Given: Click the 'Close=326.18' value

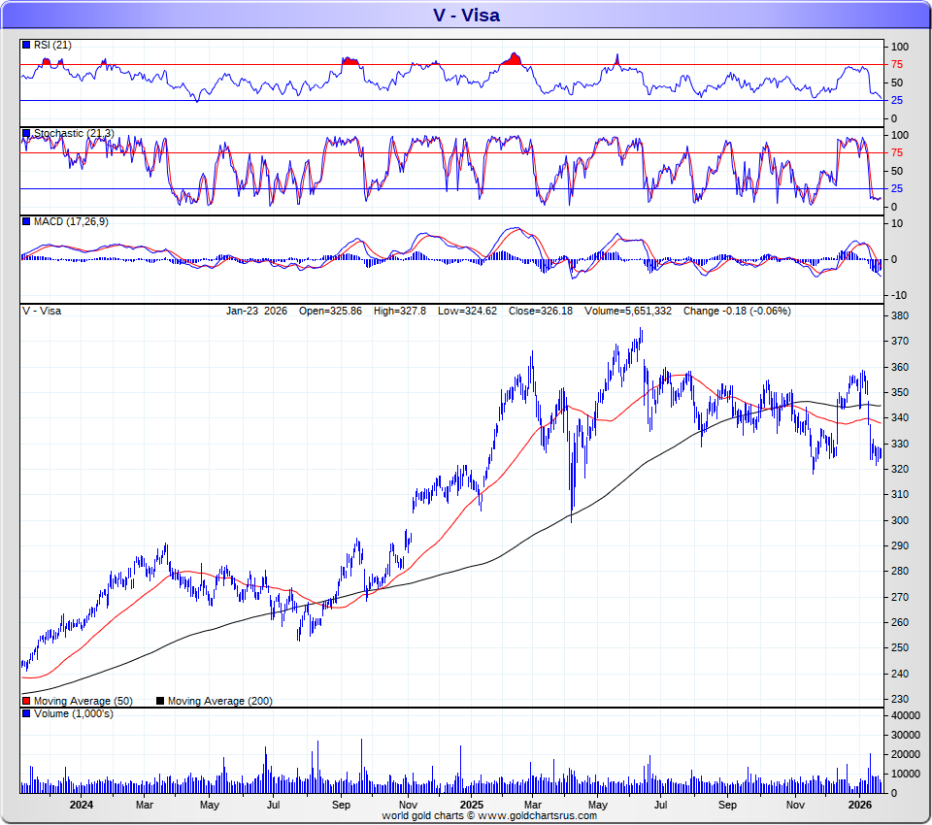Looking at the screenshot, I should click(x=541, y=311).
